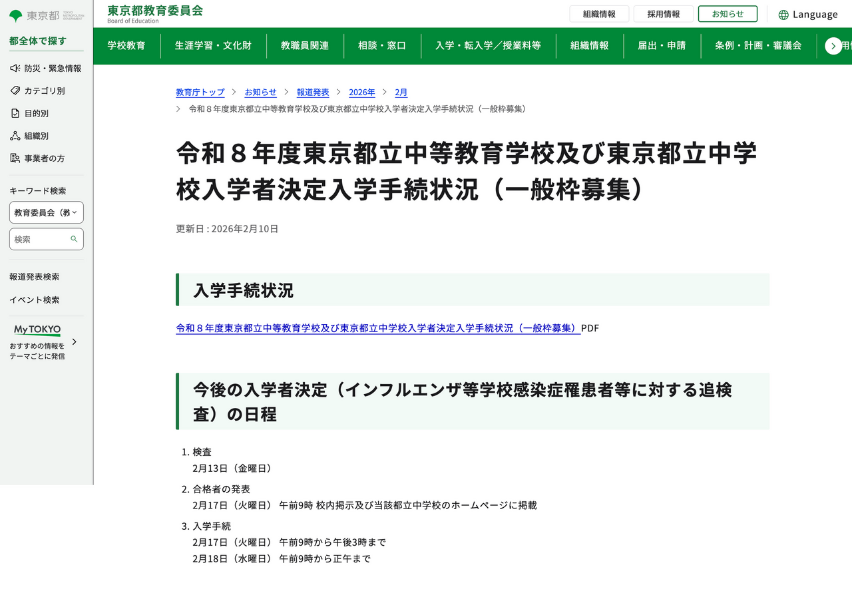Select the 条例・計画・審議会 menu item
The image size is (852, 593).
coord(755,46)
